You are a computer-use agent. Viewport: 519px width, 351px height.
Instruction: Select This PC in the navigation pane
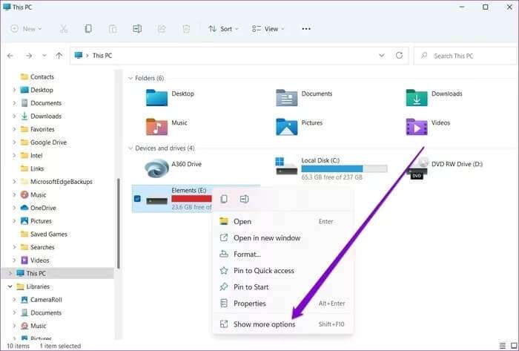pyautogui.click(x=36, y=273)
